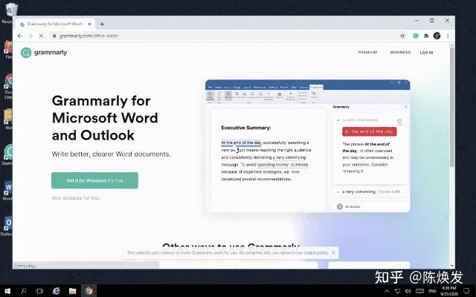The image size is (476, 297).
Task: Open a new browser tab
Action: coord(102,24)
